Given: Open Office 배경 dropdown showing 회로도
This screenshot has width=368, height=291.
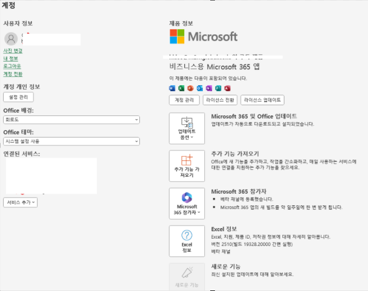Looking at the screenshot, I should tap(71, 120).
